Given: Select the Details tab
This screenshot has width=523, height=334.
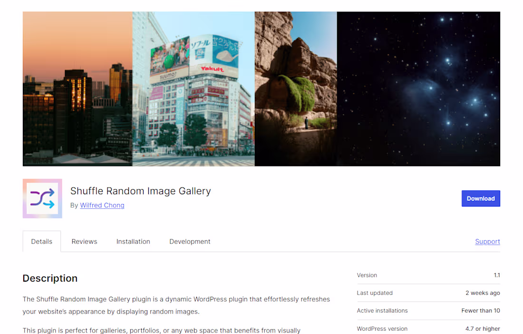Looking at the screenshot, I should pyautogui.click(x=42, y=242).
